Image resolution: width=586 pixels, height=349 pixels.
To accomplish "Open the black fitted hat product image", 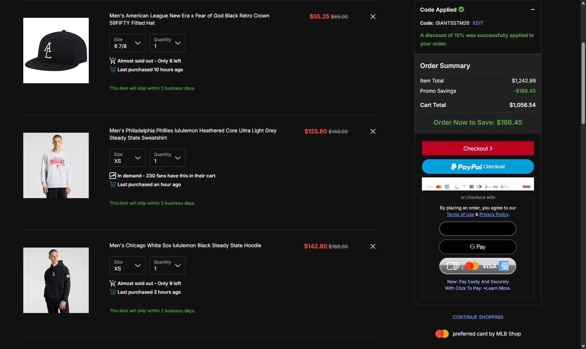I will pos(56,51).
